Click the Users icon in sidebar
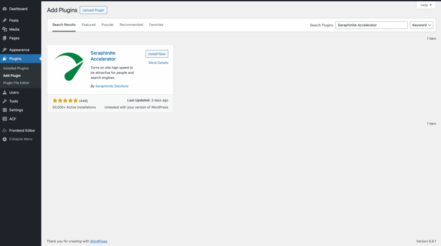441x246 pixels. pos(5,92)
